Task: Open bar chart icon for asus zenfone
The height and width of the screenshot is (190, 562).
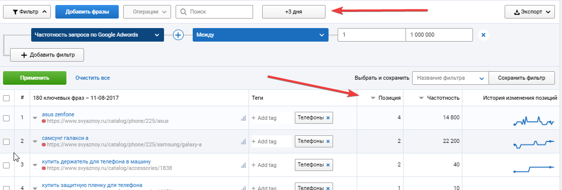Action: [x=244, y=118]
